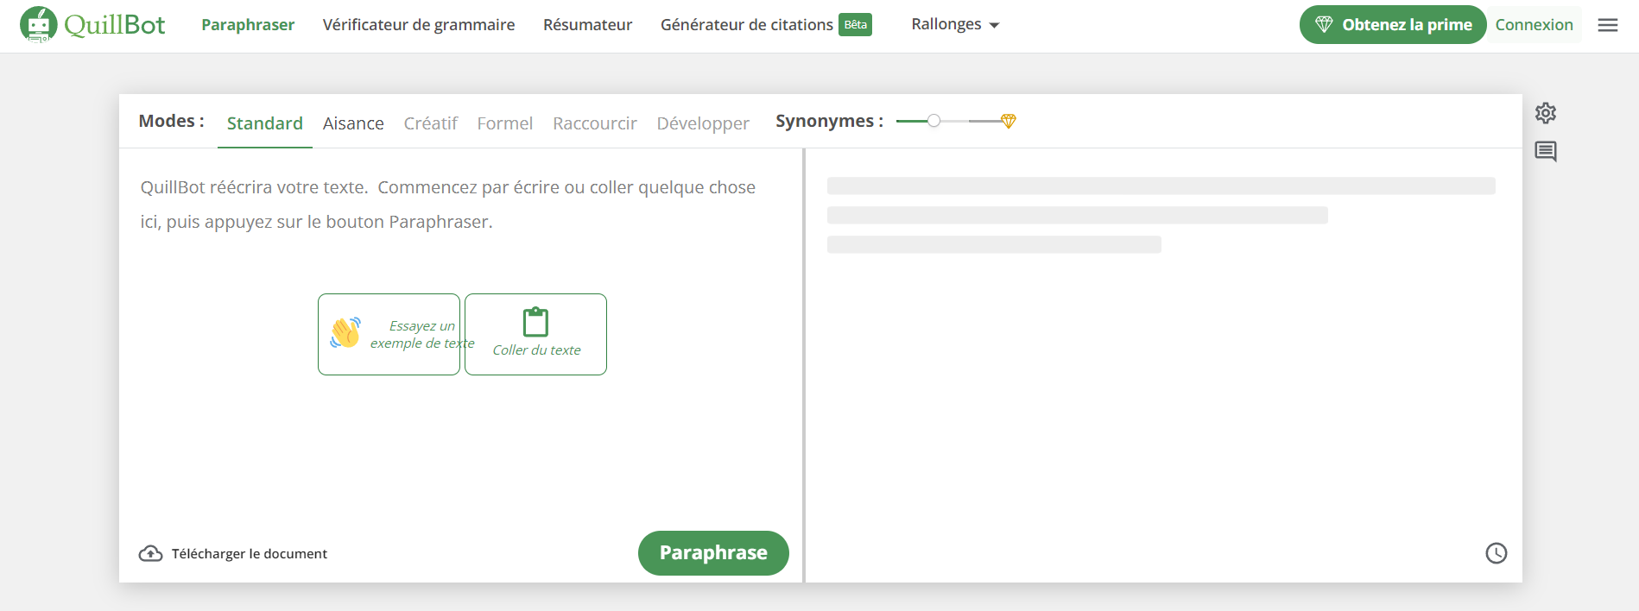
Task: Switch to Créatif mode
Action: pyautogui.click(x=431, y=123)
